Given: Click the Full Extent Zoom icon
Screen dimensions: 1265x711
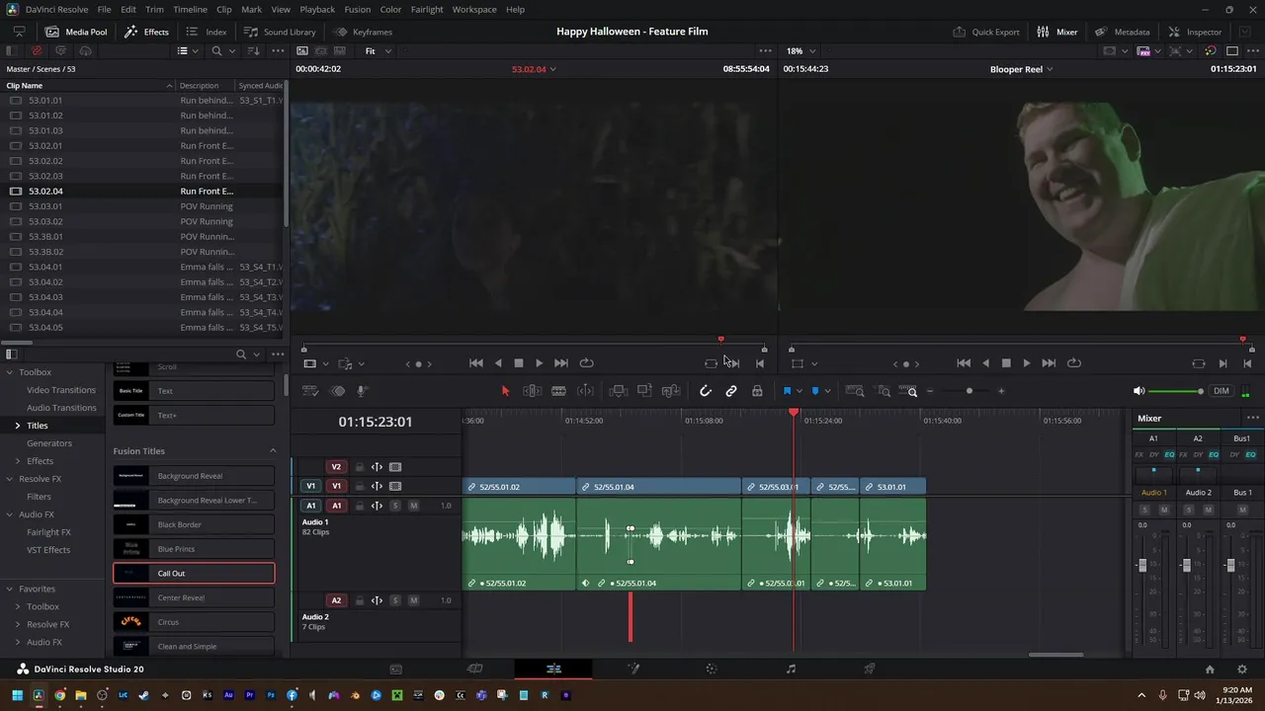Looking at the screenshot, I should tap(855, 391).
